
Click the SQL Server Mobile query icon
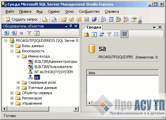pos(54,19)
